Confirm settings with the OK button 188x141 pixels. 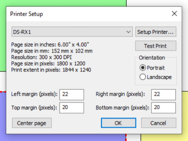(118, 123)
